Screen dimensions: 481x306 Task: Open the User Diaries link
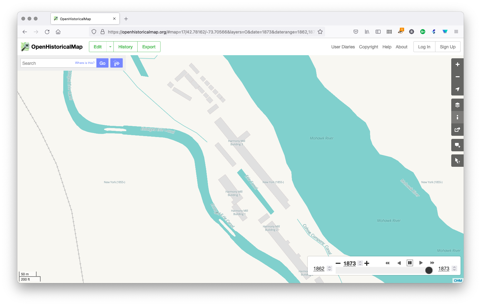coord(343,47)
